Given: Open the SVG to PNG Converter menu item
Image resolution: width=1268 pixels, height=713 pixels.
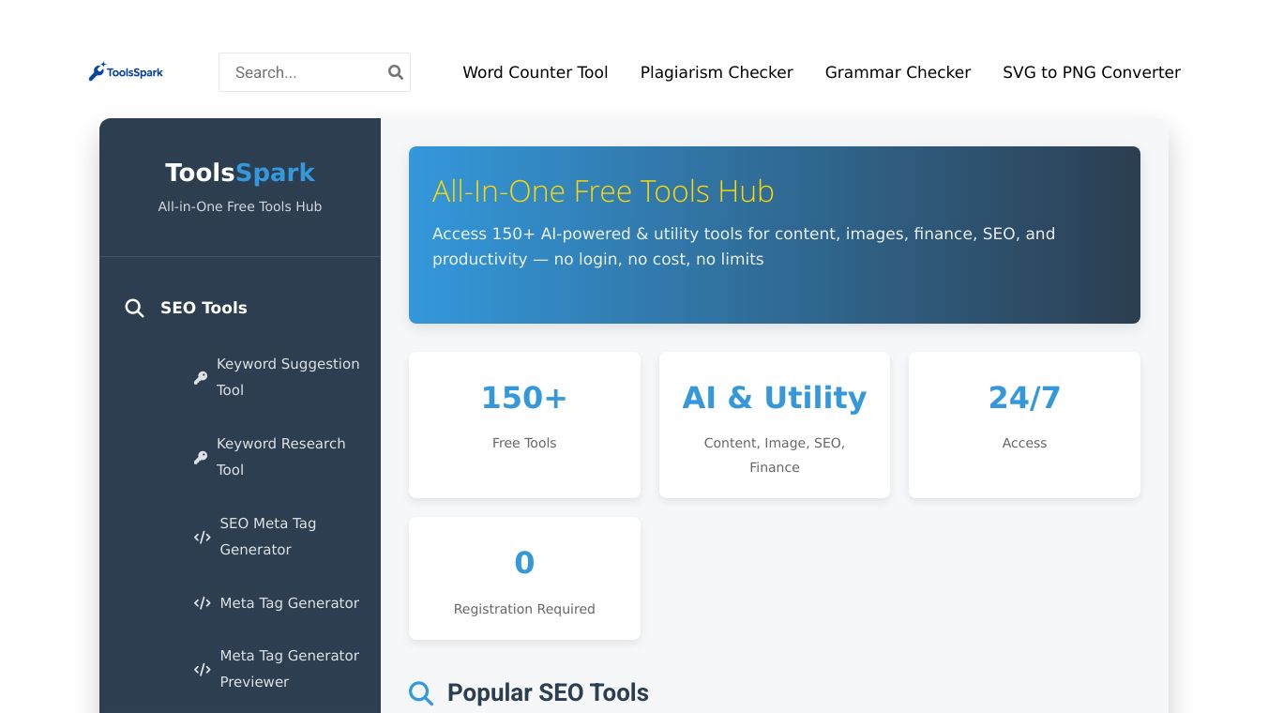Looking at the screenshot, I should pyautogui.click(x=1092, y=72).
